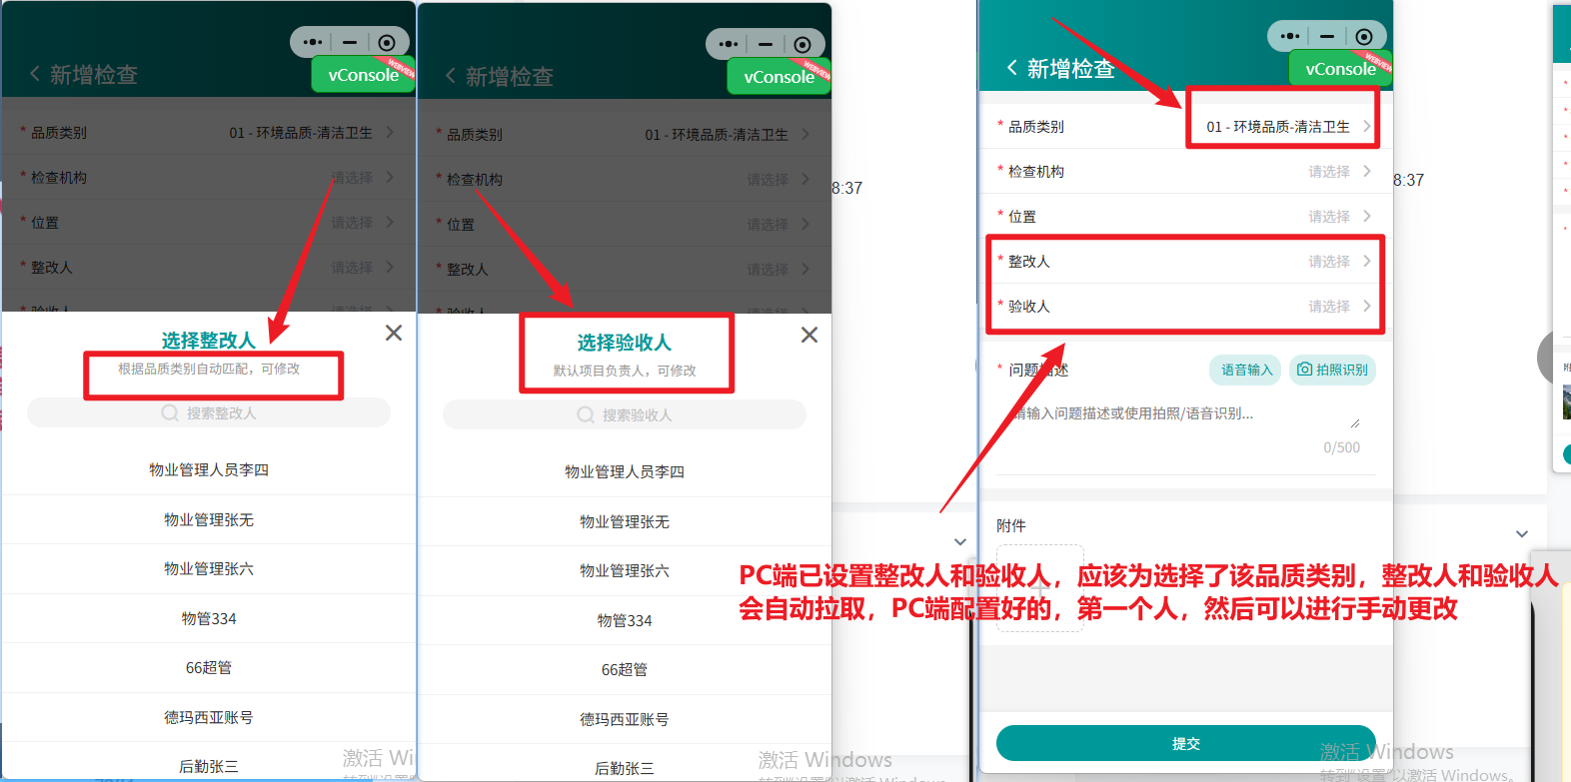
Task: Close the 选择验收人 popup with the X
Action: point(809,335)
